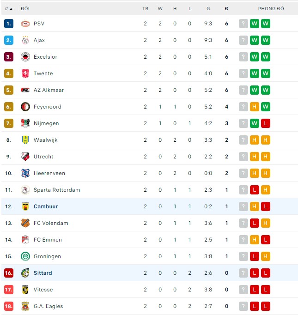Sort by the W wins column header

coord(160,8)
